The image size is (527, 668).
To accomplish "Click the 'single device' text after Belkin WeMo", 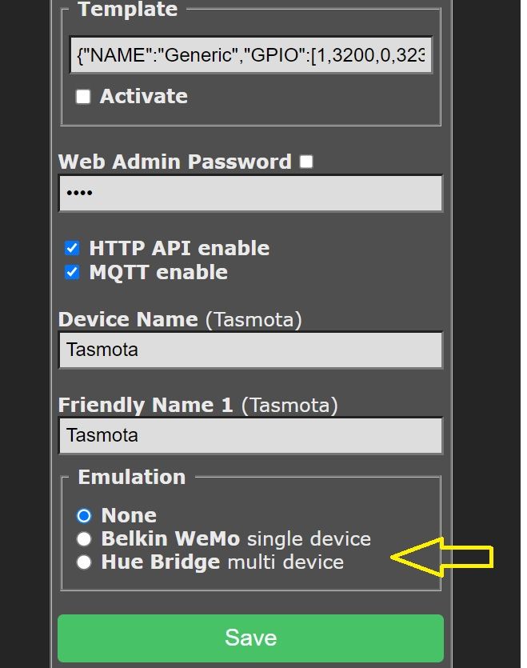I will (309, 539).
